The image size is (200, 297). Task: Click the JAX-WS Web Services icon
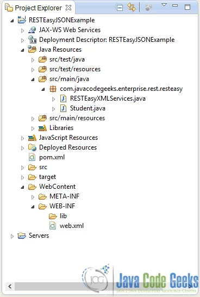click(x=32, y=30)
